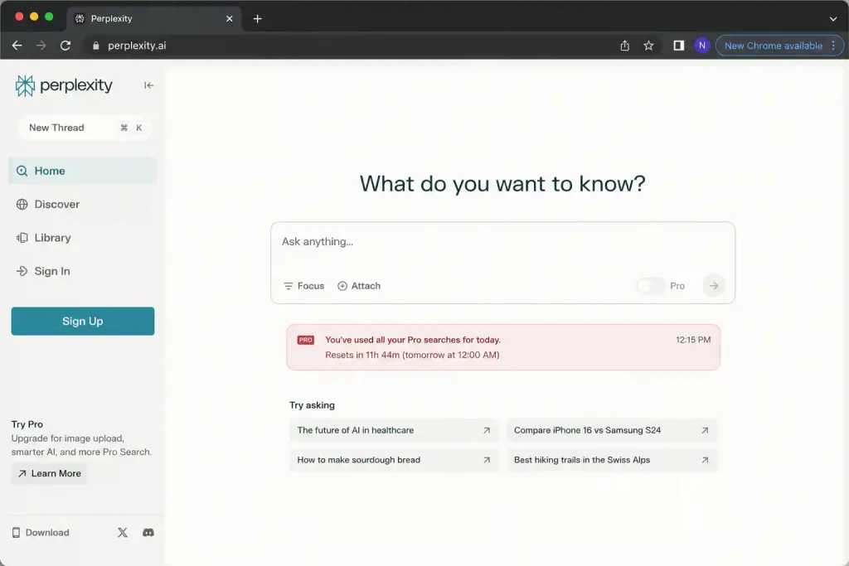Screen dimensions: 849x566
Task: Open the Home page from the sidebar
Action: click(82, 171)
